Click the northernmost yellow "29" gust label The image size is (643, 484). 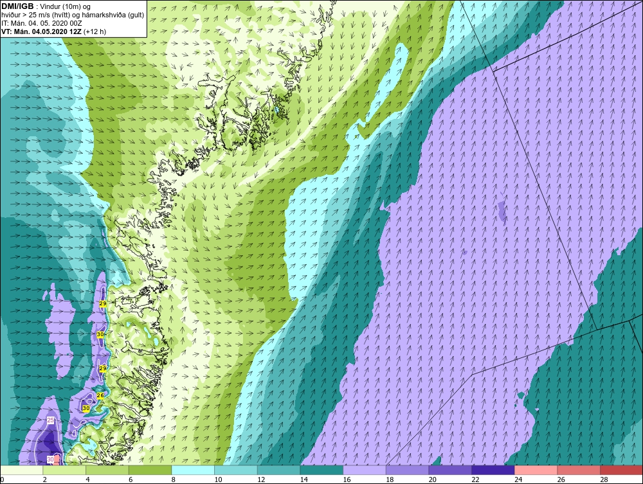pyautogui.click(x=103, y=303)
